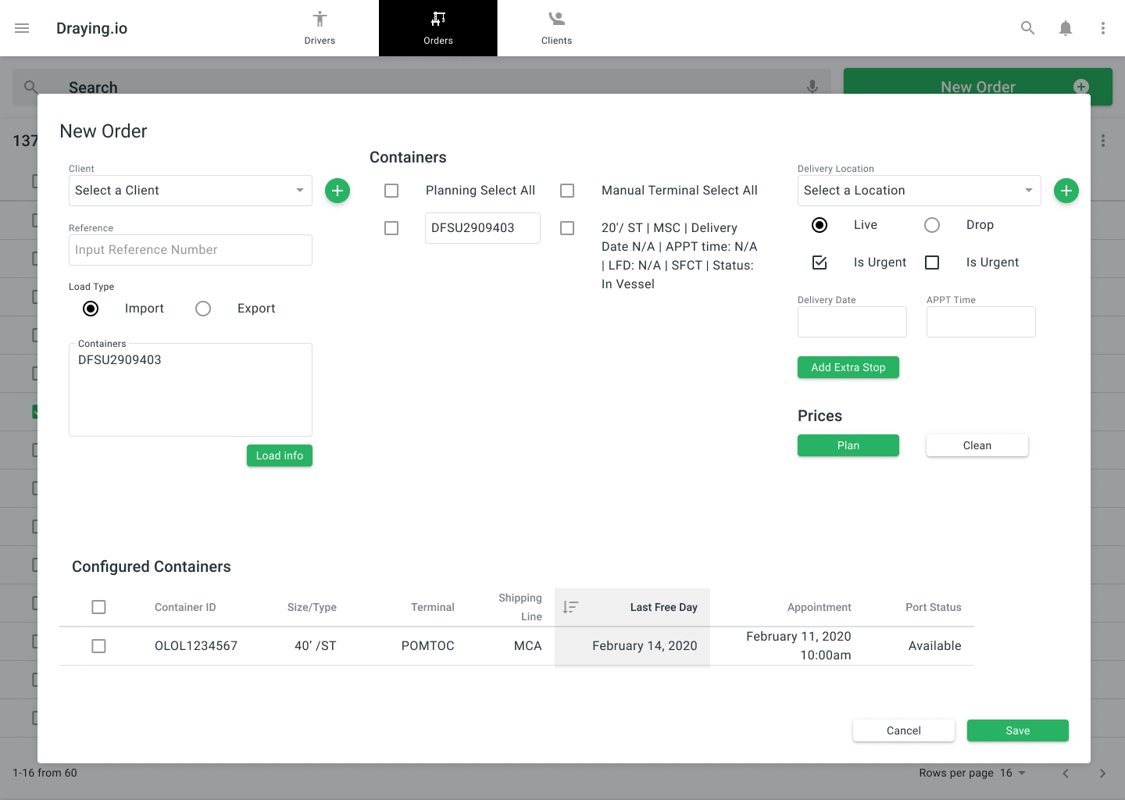Click the microphone icon in search bar

tap(812, 87)
